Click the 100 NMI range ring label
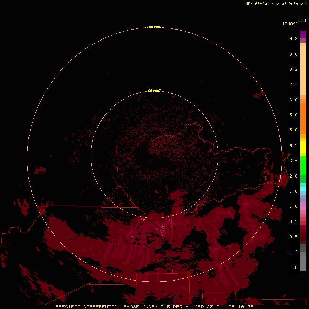309x309 pixels. (154, 27)
